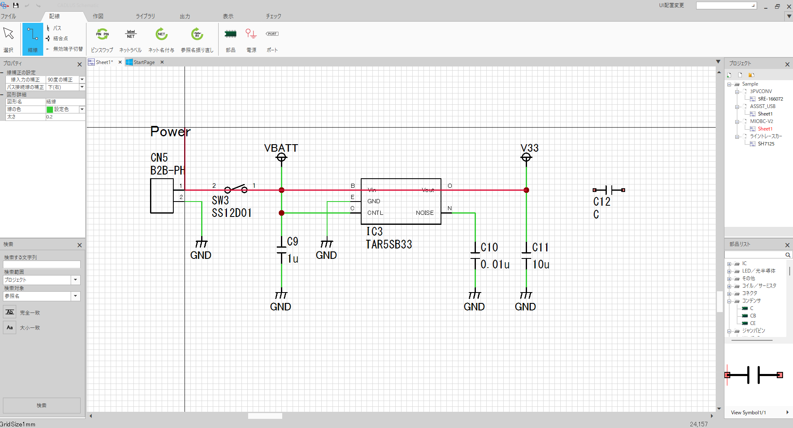Click the folder icon in プロジェクト panel toolbar
This screenshot has height=428, width=793.
point(751,75)
